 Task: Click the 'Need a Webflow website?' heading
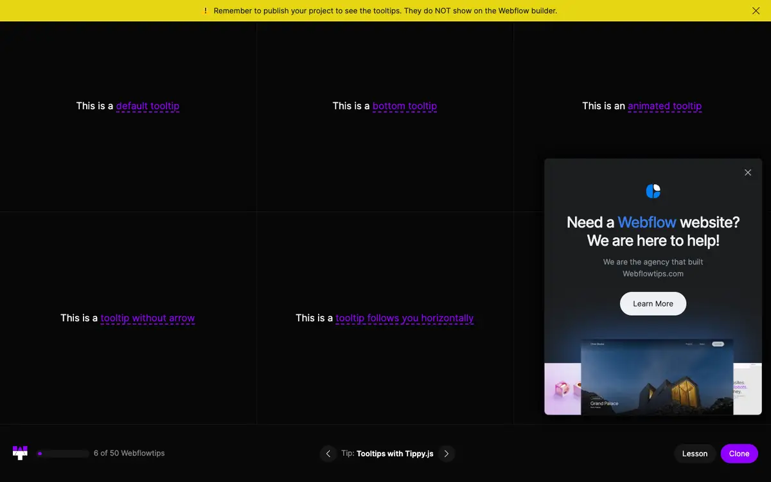click(x=653, y=222)
